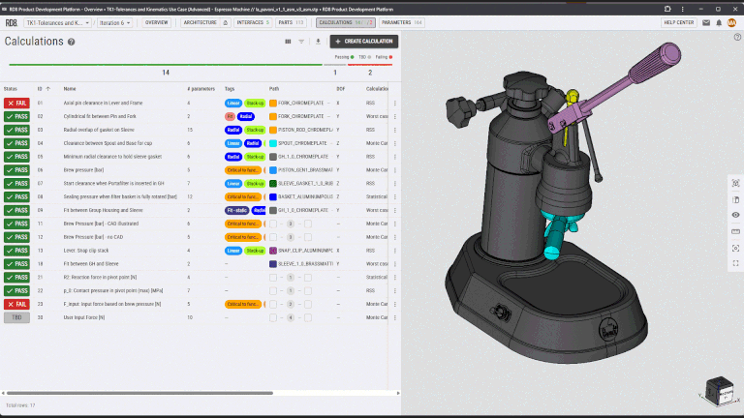This screenshot has height=418, width=744.
Task: Open row menu for Lever: Snap clip stack
Action: 395,251
